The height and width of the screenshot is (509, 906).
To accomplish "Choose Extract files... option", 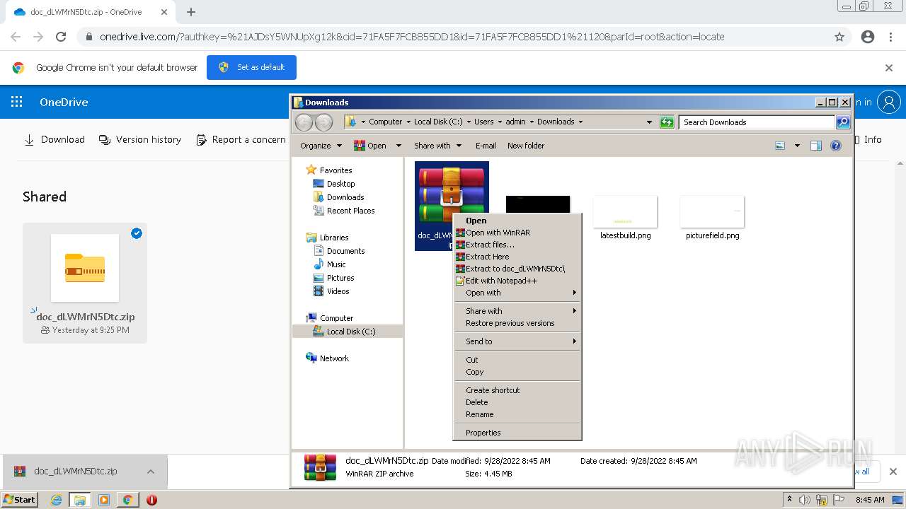I will (x=517, y=245).
